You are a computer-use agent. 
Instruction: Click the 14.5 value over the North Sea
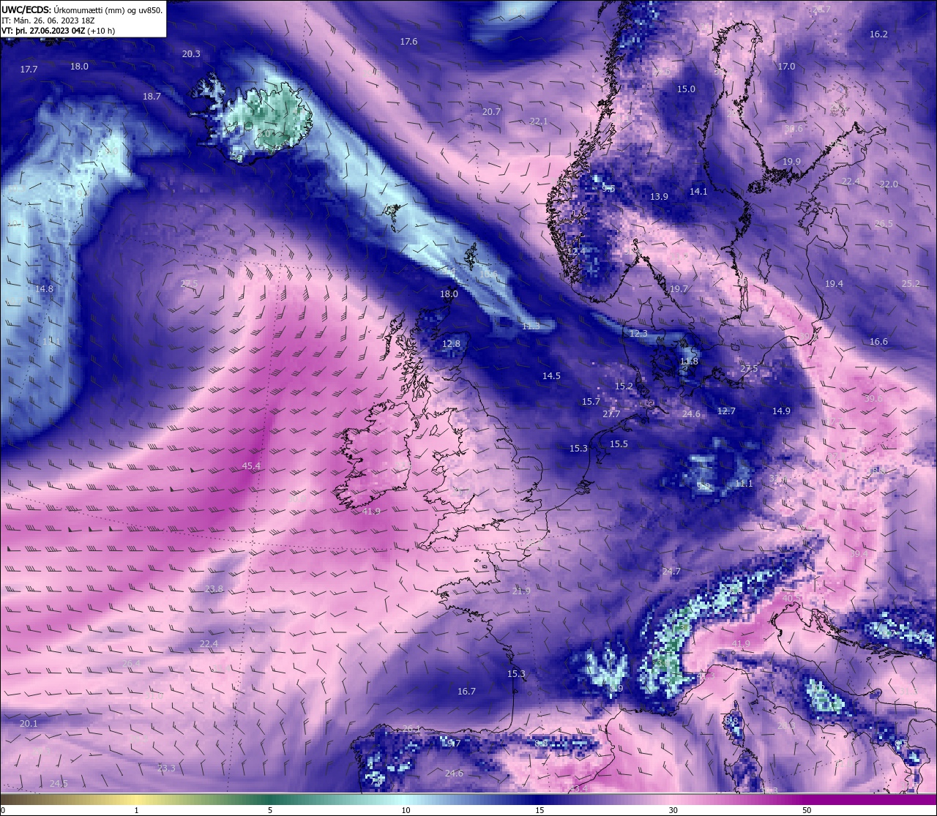coord(551,376)
